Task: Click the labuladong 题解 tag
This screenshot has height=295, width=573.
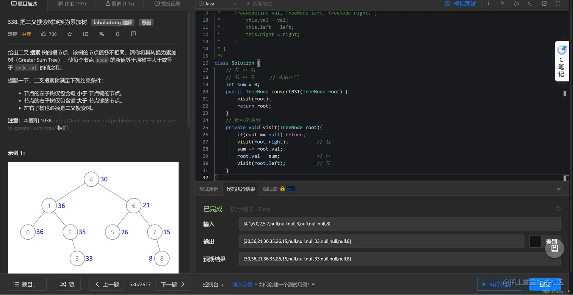Action: (113, 23)
